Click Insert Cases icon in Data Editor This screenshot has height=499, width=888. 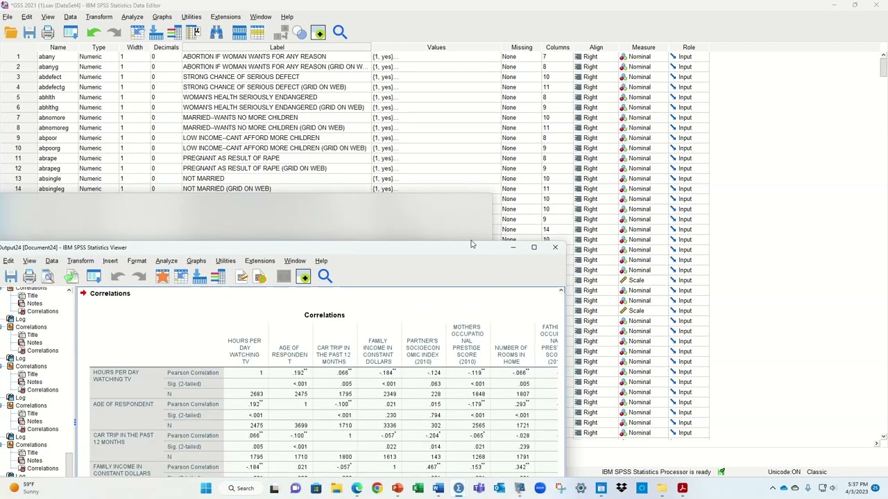tap(239, 33)
